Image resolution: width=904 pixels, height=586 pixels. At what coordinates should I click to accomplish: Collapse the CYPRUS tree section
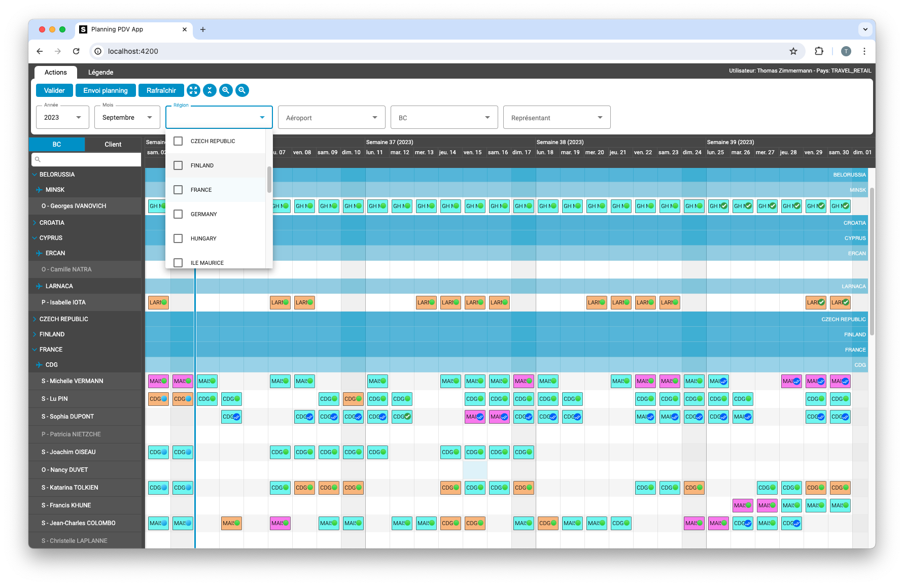pyautogui.click(x=34, y=237)
